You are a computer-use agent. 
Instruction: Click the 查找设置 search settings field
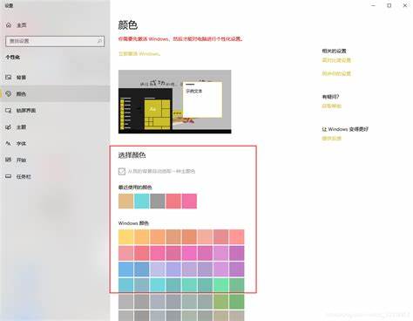click(x=55, y=41)
